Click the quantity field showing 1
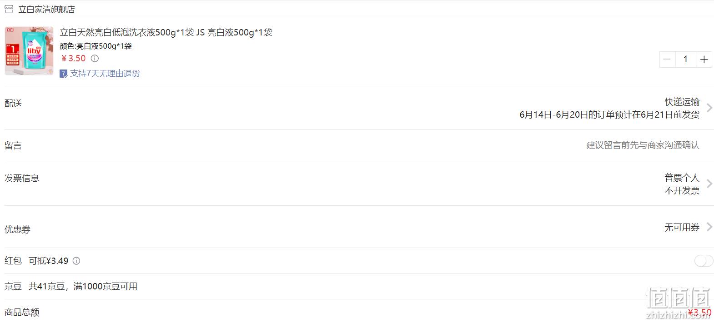This screenshot has height=323, width=714. [685, 59]
